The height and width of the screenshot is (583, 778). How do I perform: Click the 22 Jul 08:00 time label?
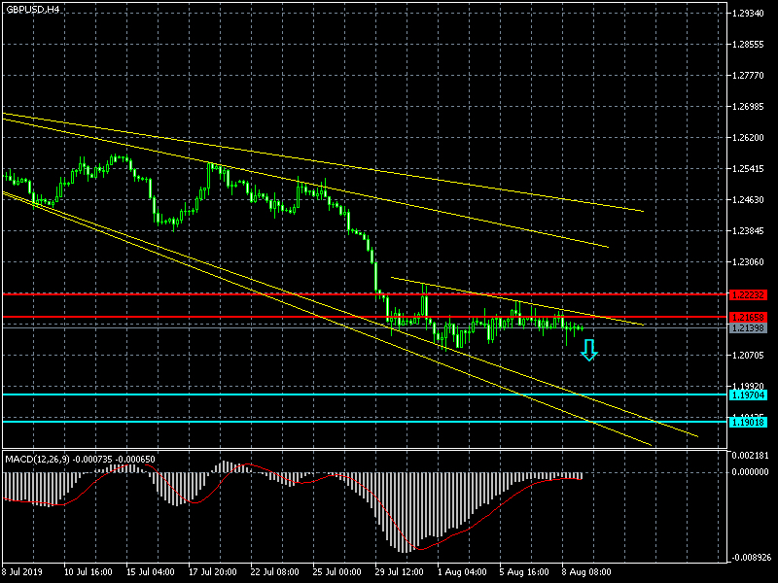(274, 573)
